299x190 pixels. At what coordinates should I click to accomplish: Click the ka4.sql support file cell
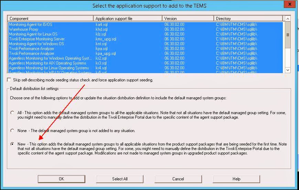[102, 24]
